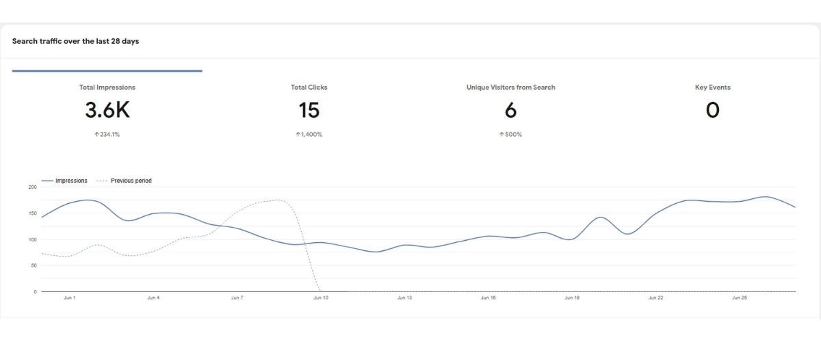Click the green up arrow beside 500%
The image size is (821, 342).
[501, 135]
